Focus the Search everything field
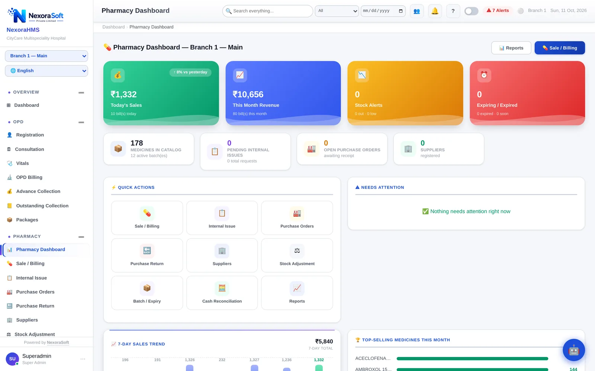Screen dimensions: 595x371 [267, 11]
